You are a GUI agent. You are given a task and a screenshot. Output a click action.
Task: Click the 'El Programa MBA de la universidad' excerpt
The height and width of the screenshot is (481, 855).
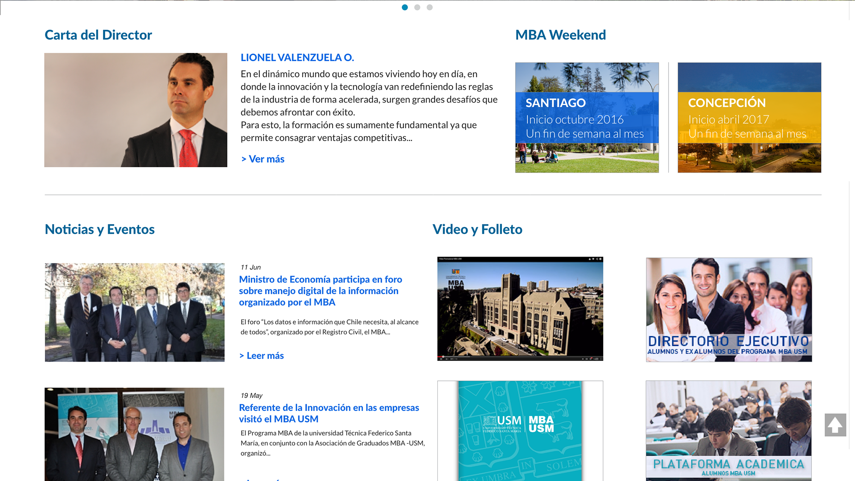pyautogui.click(x=333, y=443)
